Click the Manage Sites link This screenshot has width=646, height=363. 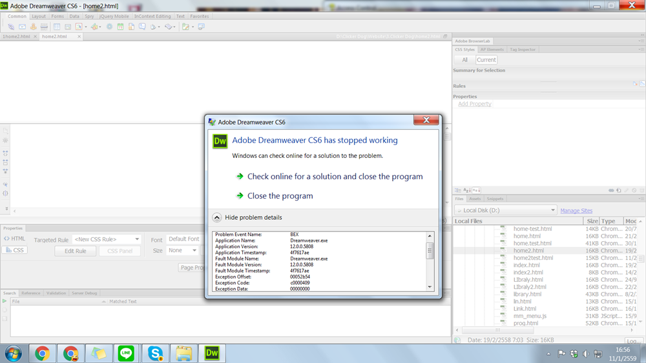(x=576, y=210)
